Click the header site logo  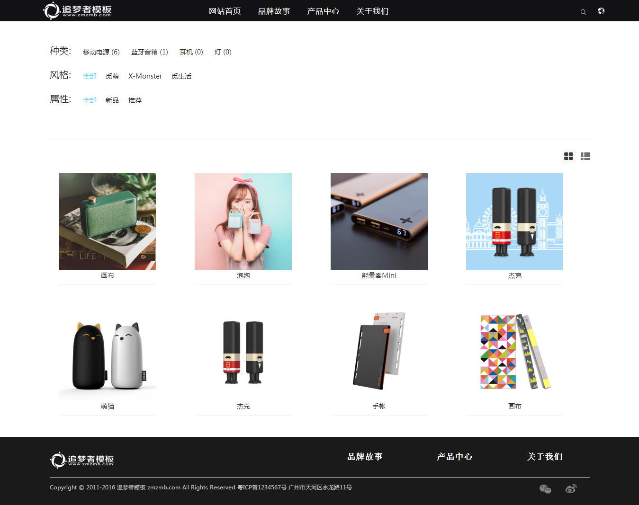pyautogui.click(x=78, y=10)
